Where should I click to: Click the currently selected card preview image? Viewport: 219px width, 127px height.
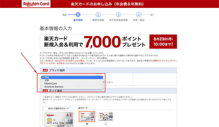coord(59,119)
